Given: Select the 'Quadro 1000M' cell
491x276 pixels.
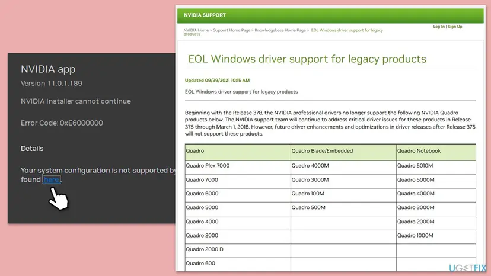Looking at the screenshot, I should 436,237.
